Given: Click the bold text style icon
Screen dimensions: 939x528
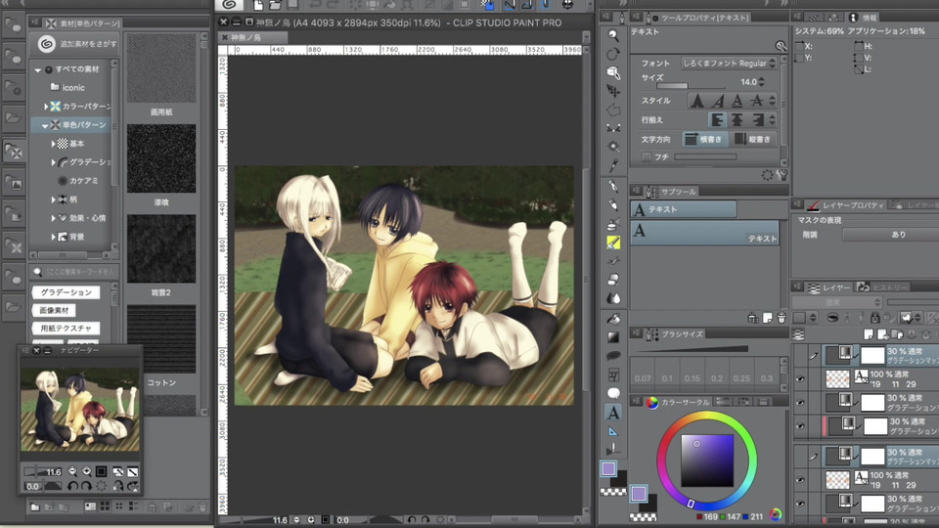Looking at the screenshot, I should tap(696, 101).
